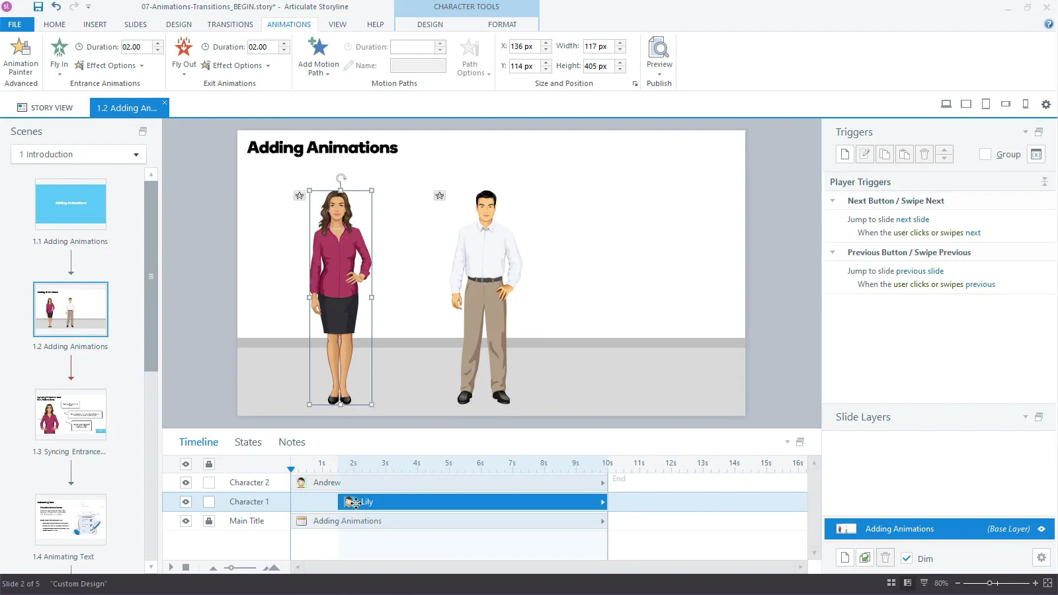Open the Preview button in ribbon

(659, 49)
